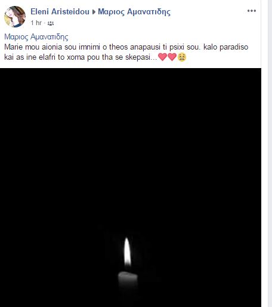This screenshot has width=272, height=307.
Task: Click the word 'paradiso' in the post
Action: click(x=234, y=47)
